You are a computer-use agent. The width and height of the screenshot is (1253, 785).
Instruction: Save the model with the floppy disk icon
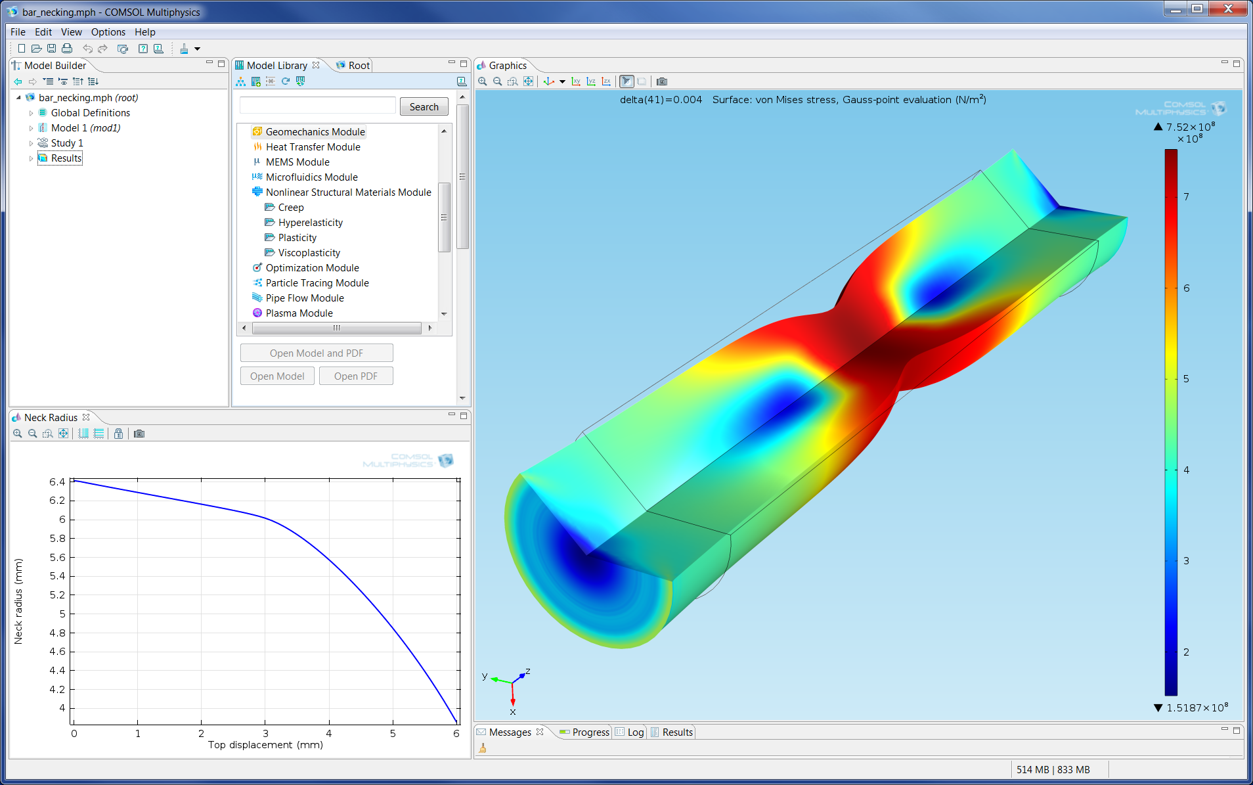pos(51,49)
